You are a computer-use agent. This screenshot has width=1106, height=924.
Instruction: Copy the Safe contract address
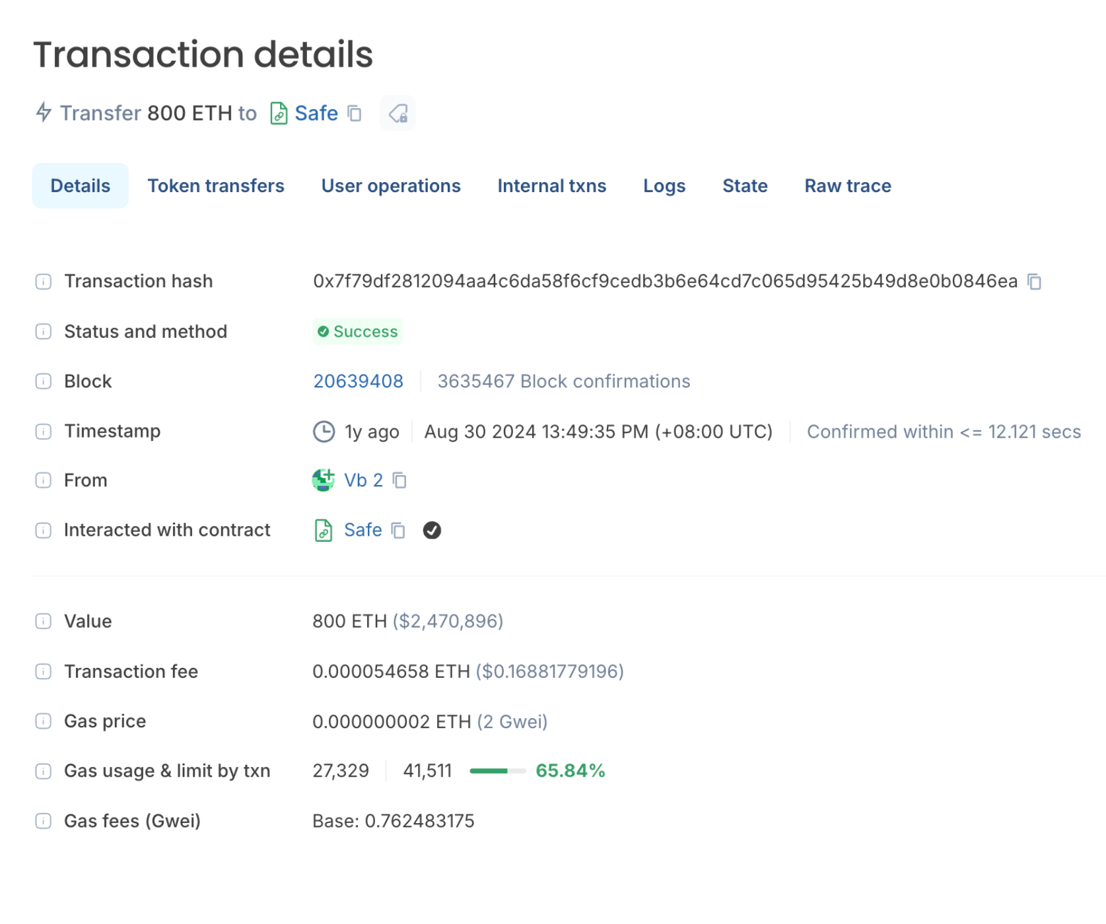pyautogui.click(x=397, y=530)
